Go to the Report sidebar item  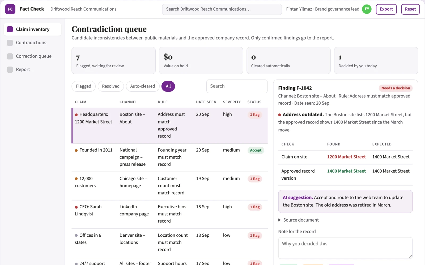tap(32, 69)
